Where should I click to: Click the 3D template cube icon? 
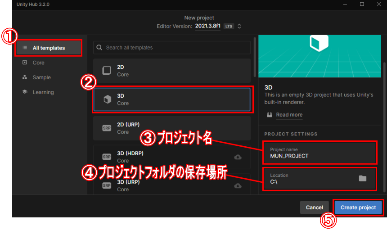click(108, 99)
